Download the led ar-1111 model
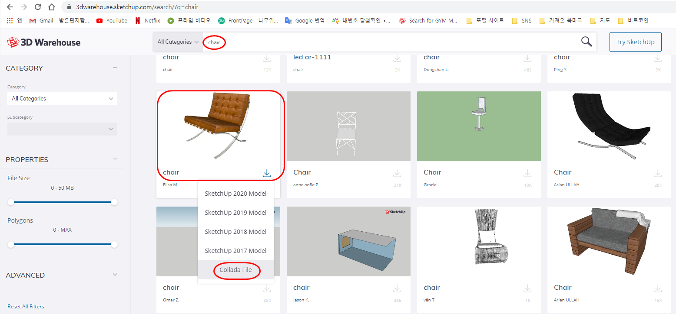 pos(397,58)
